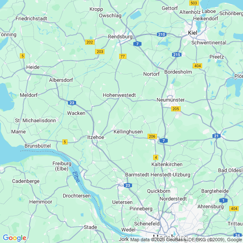This screenshot has height=243, width=243.
Task: Click the Brunsbüttel town label
Action: 38,146
